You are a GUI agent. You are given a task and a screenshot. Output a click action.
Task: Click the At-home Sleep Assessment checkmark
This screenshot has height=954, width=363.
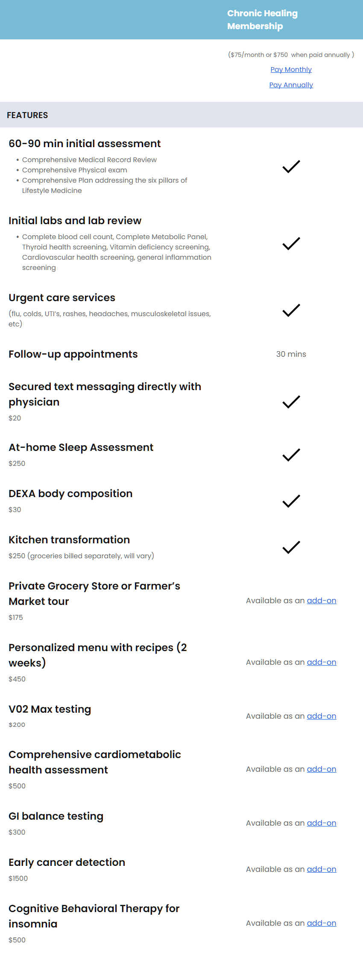point(291,455)
